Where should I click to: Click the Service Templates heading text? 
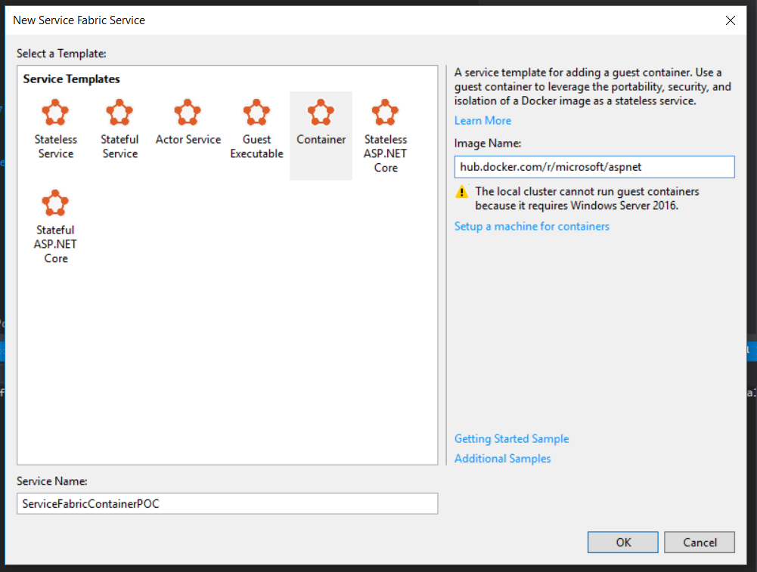tap(71, 79)
